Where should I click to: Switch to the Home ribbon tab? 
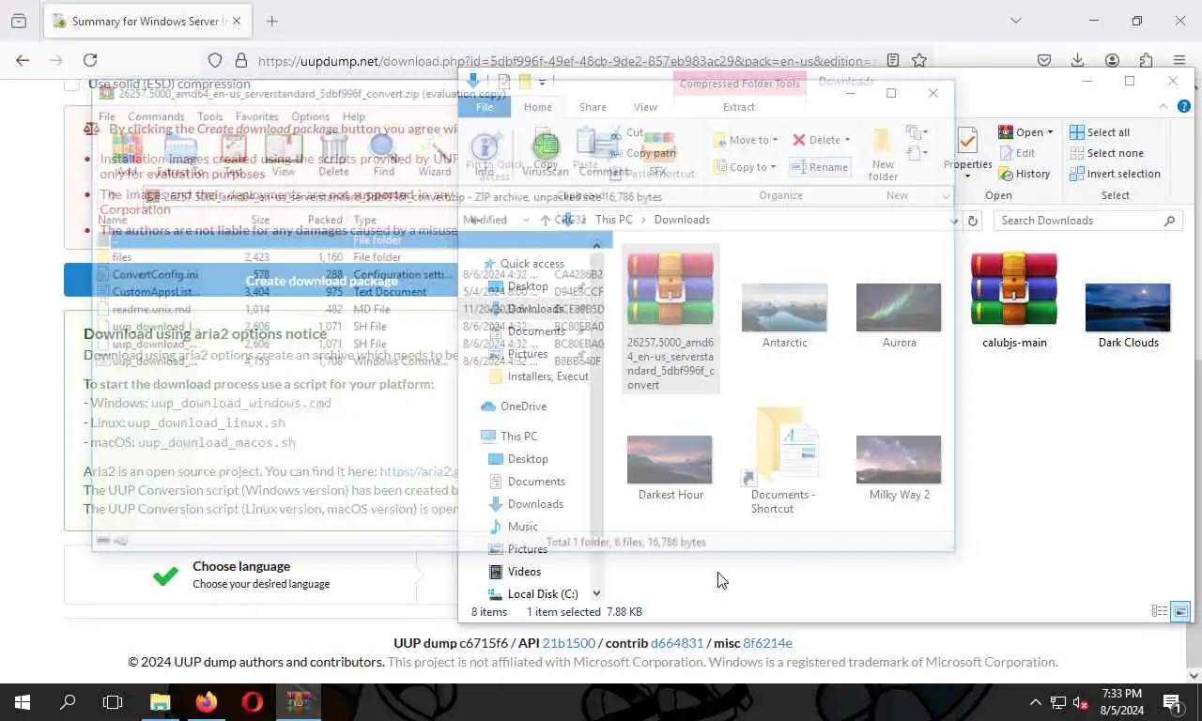pyautogui.click(x=538, y=107)
